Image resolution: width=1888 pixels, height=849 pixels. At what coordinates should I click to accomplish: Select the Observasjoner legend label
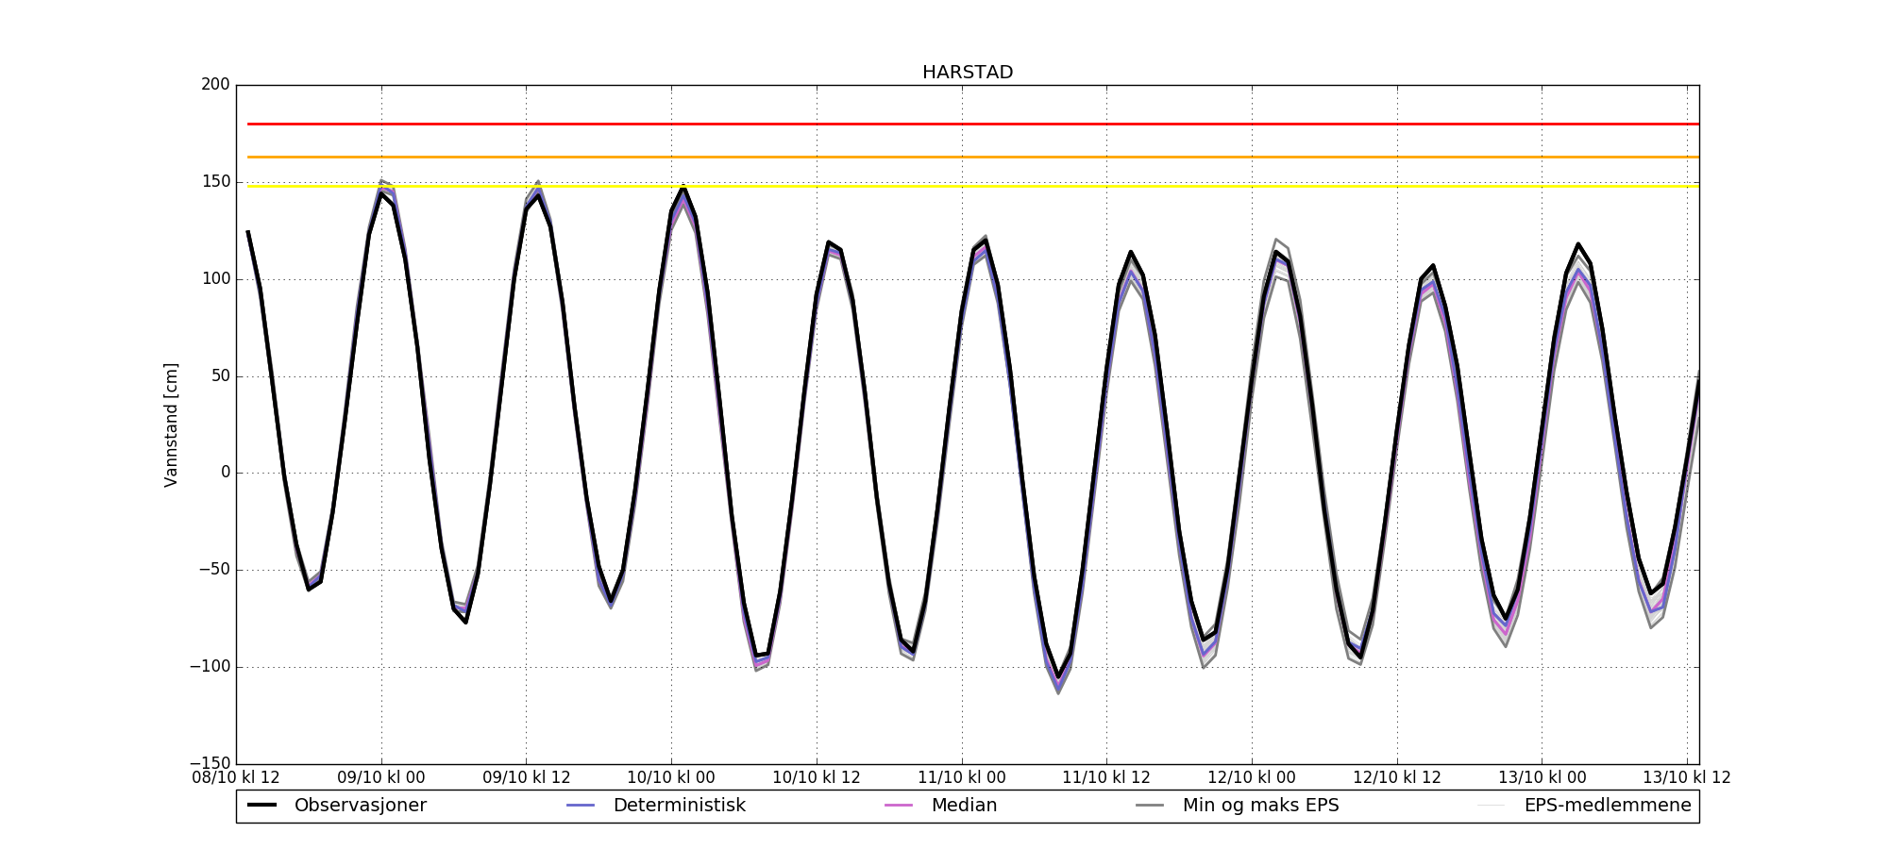coord(360,806)
